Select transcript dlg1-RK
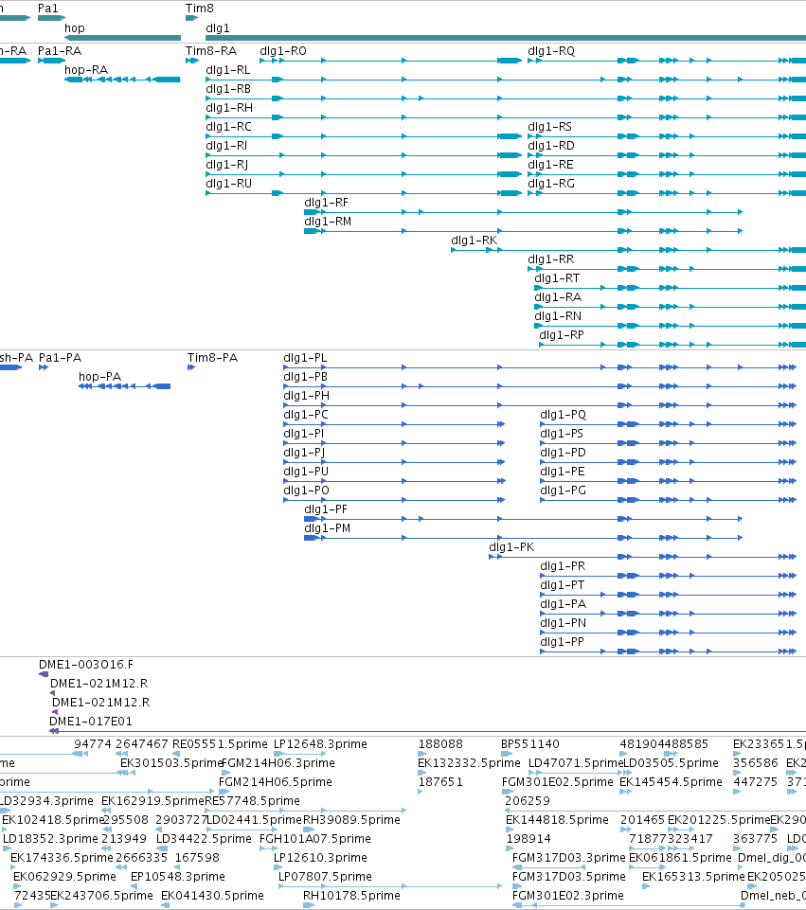 point(629,250)
